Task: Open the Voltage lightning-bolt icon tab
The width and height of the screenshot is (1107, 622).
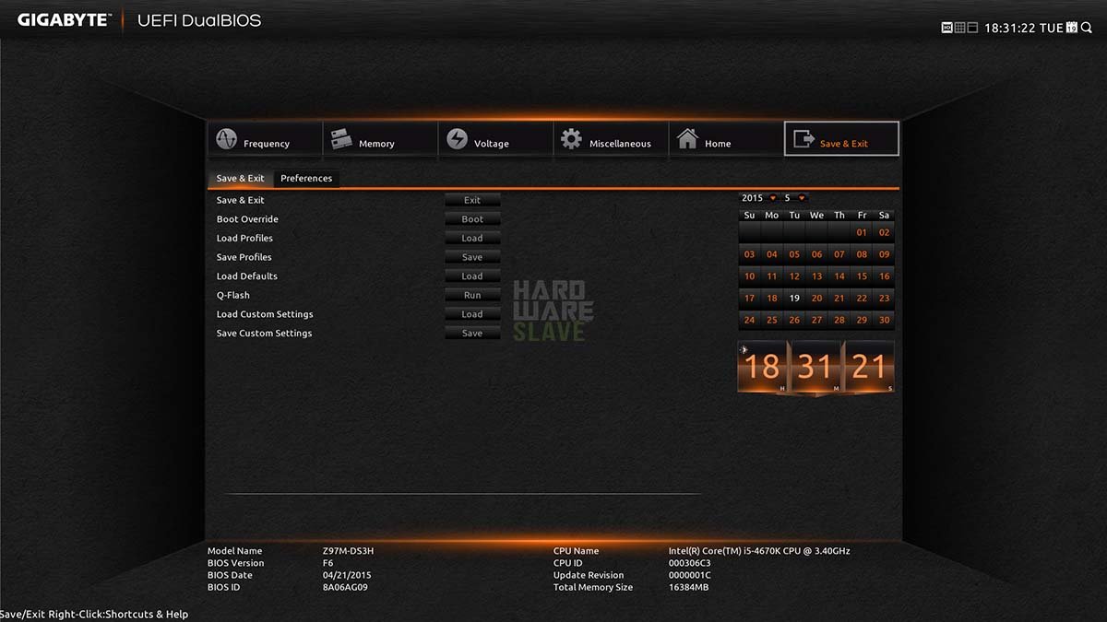Action: tap(495, 139)
